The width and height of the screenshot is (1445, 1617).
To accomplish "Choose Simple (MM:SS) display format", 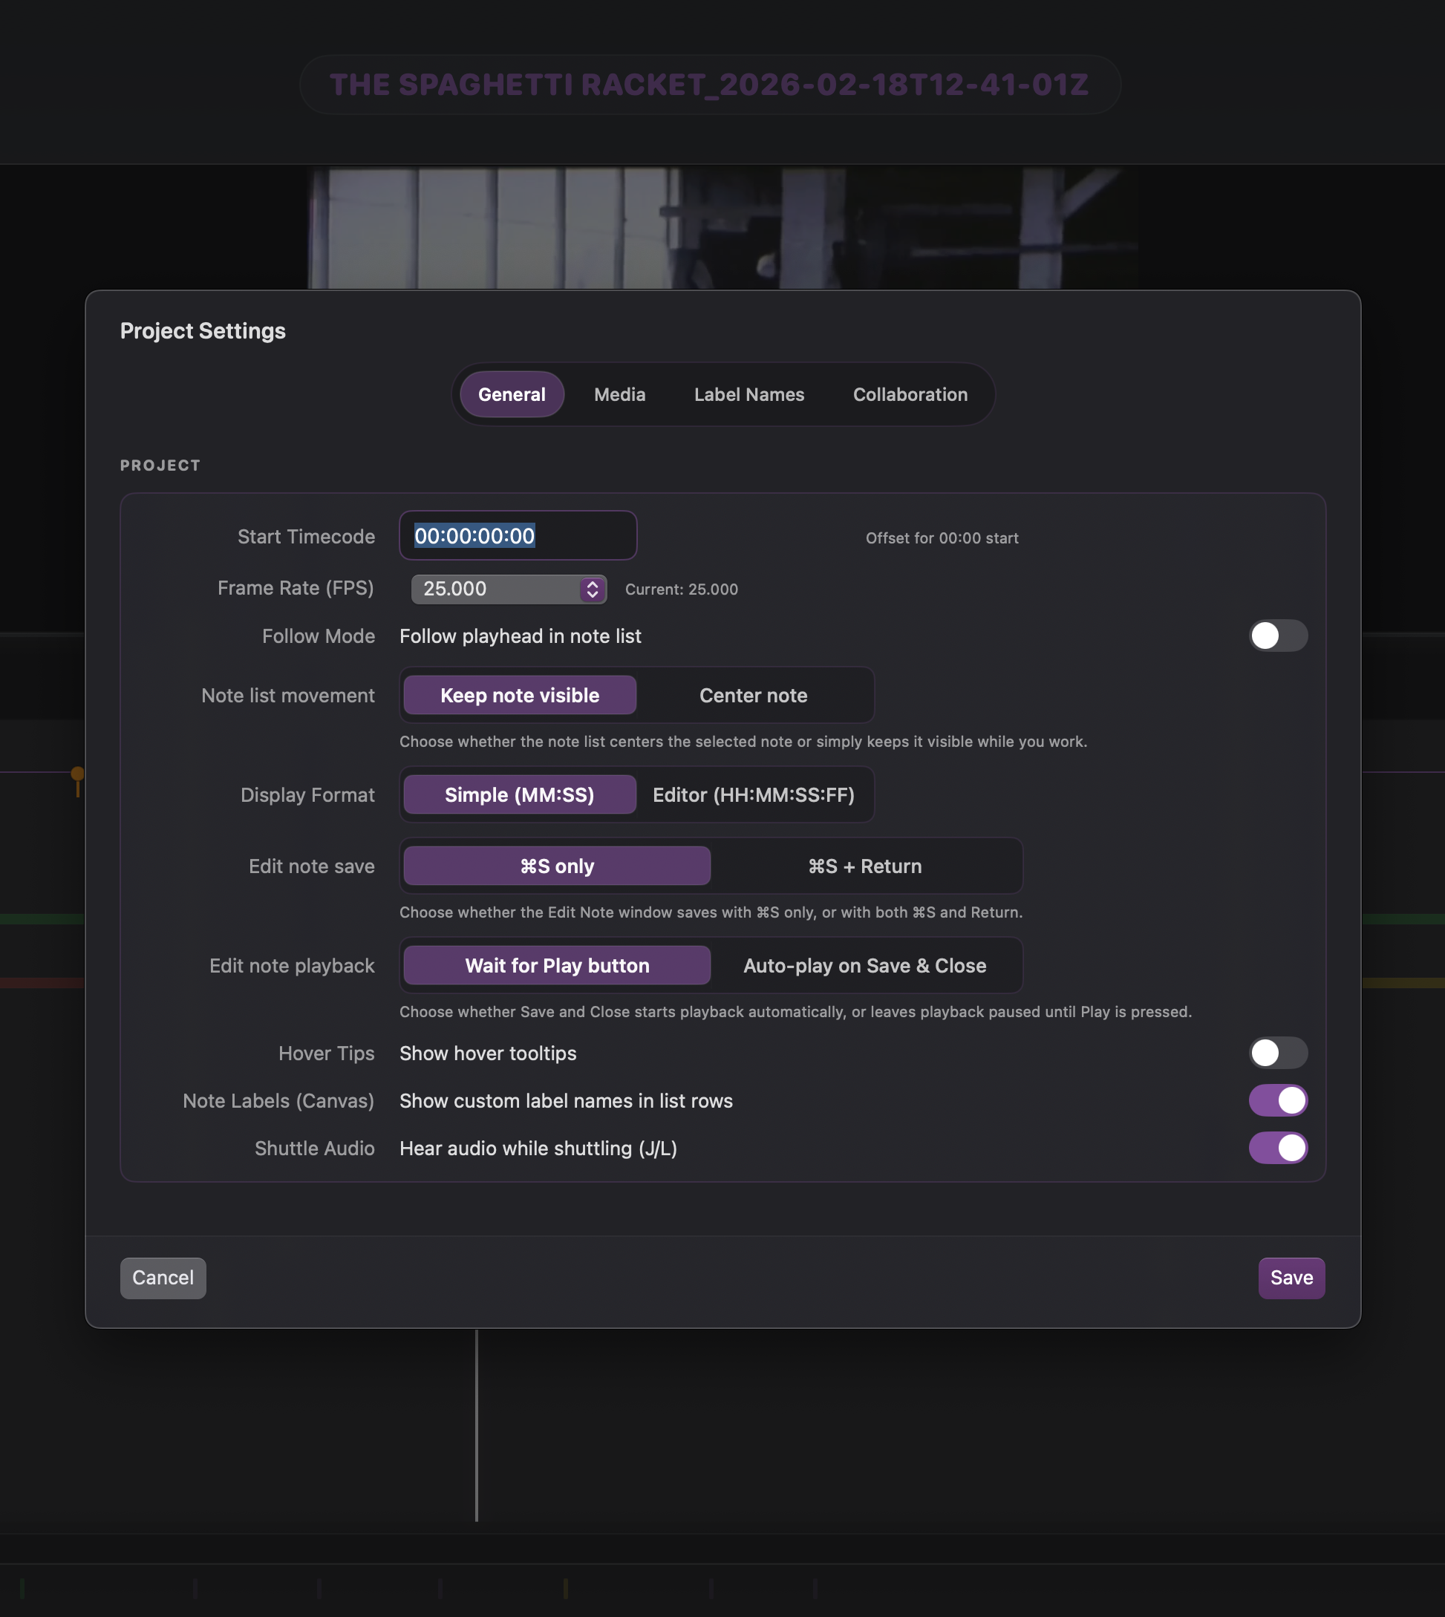I will (x=520, y=794).
